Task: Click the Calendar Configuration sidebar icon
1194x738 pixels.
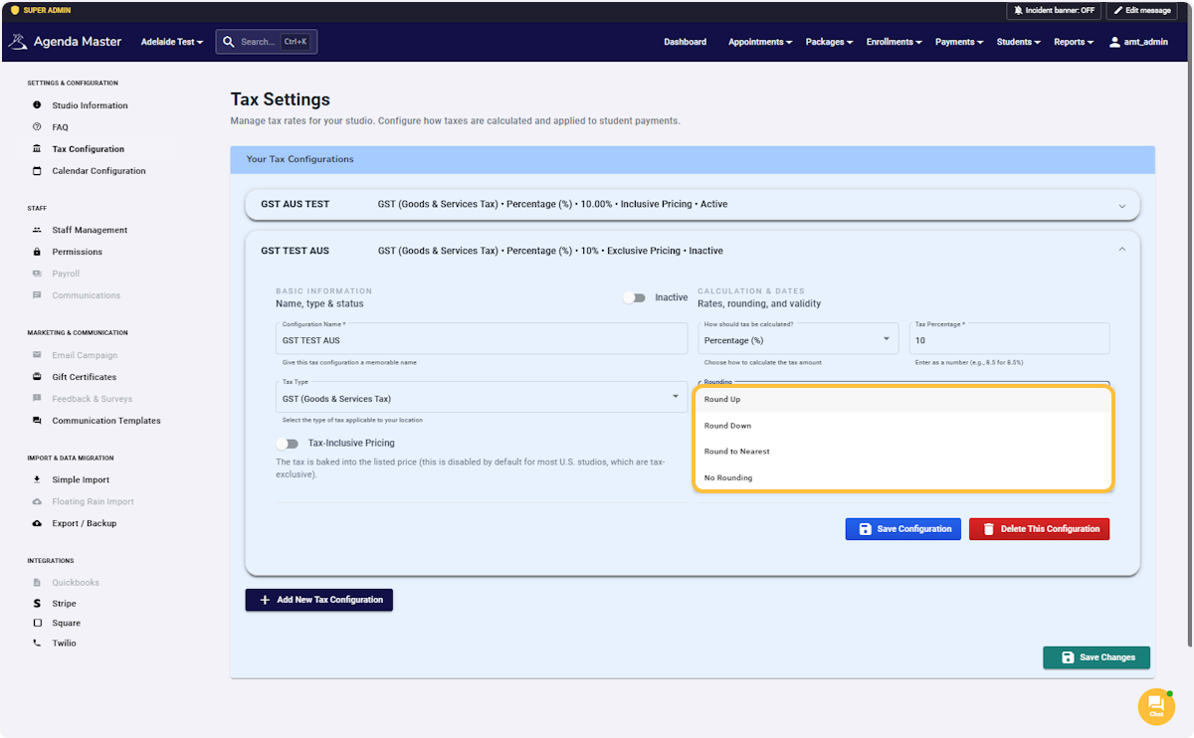Action: point(37,171)
